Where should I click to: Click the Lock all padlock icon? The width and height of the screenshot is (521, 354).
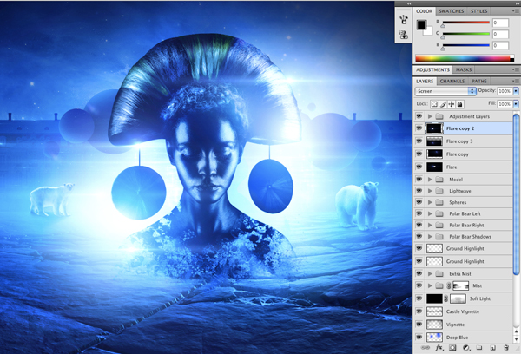(x=460, y=104)
